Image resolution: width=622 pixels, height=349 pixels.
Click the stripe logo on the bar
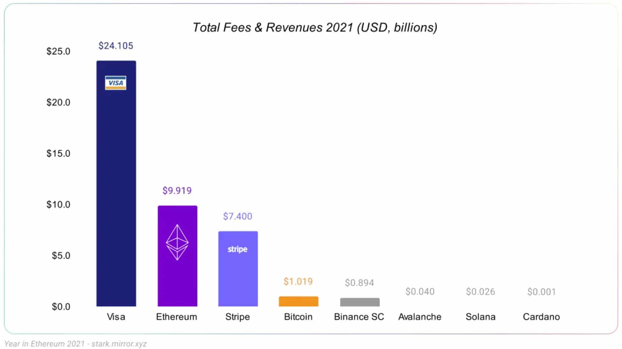[237, 249]
